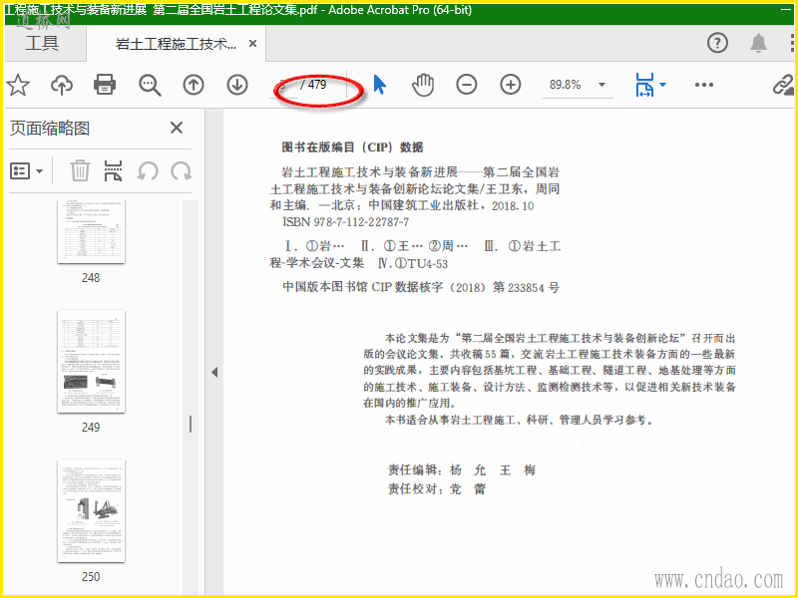Click the fit width page display icon

click(644, 85)
